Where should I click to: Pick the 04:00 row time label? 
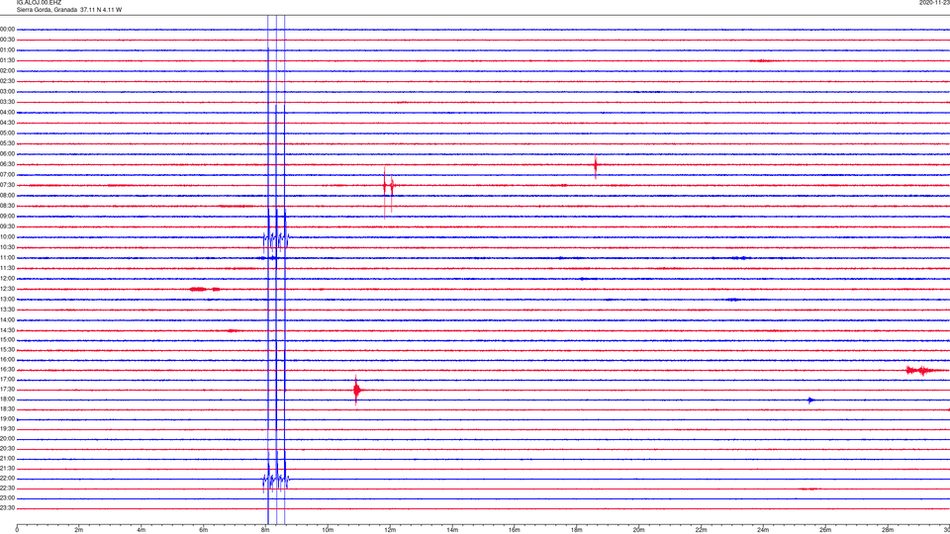click(7, 112)
